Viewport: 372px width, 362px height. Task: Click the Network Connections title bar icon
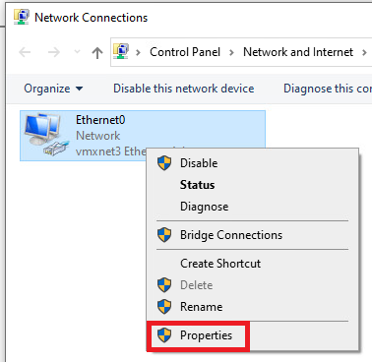(x=21, y=18)
